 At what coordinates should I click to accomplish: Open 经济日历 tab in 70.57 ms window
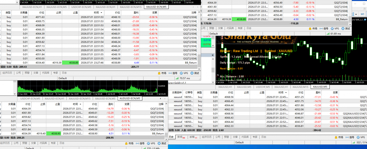[7, 73]
